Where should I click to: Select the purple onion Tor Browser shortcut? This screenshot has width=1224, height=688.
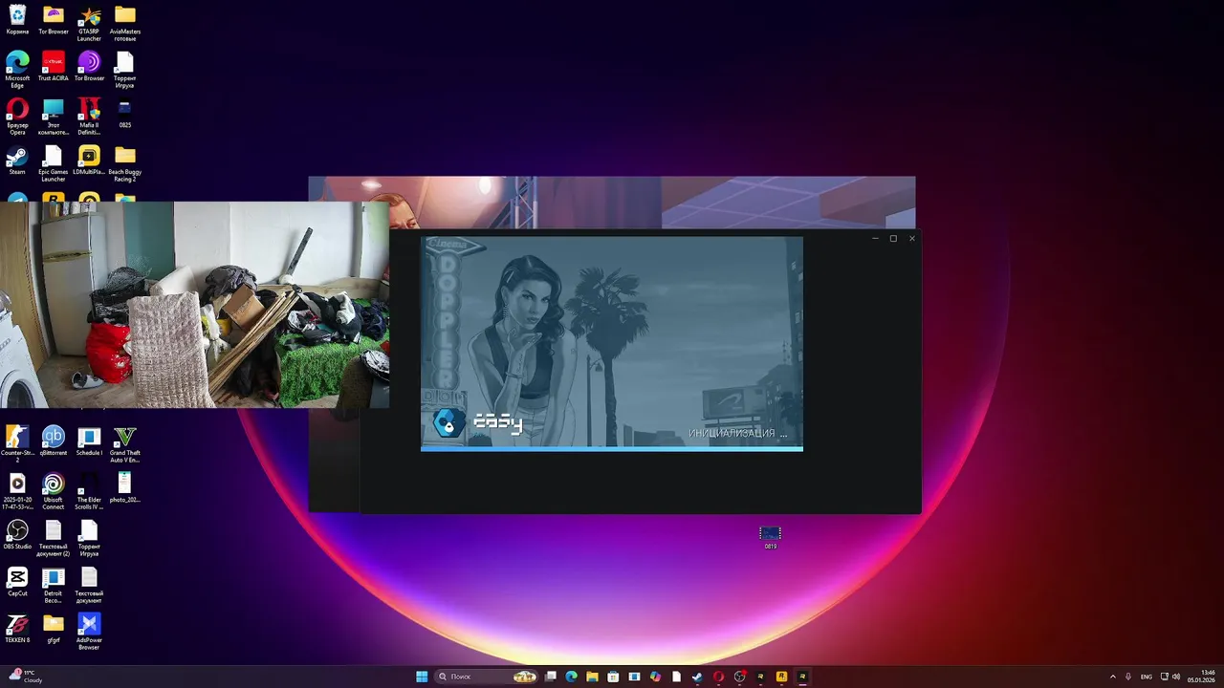(x=89, y=66)
